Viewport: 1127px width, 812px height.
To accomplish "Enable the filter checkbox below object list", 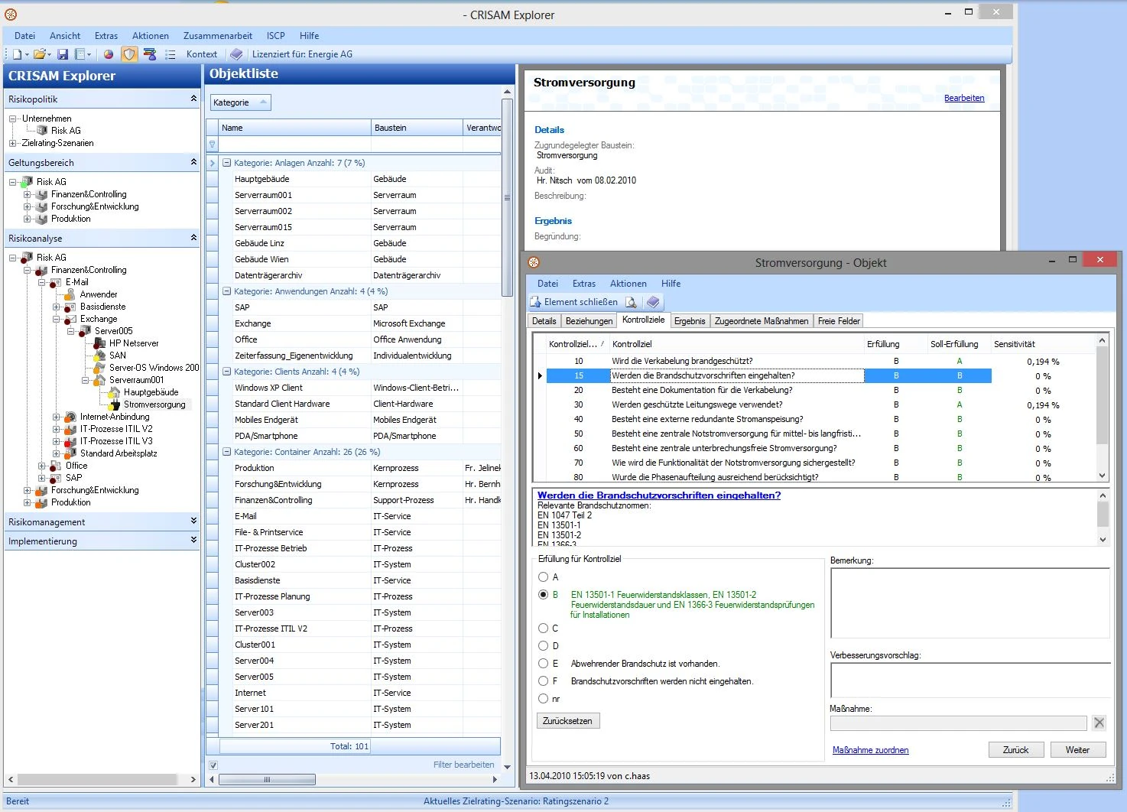I will tap(213, 765).
